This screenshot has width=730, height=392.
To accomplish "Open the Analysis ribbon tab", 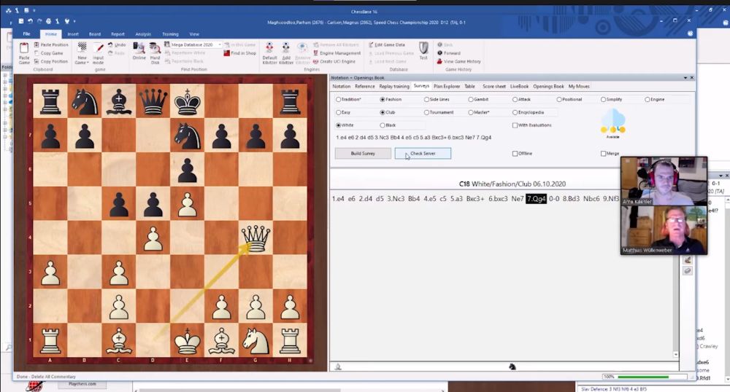I will coord(143,34).
